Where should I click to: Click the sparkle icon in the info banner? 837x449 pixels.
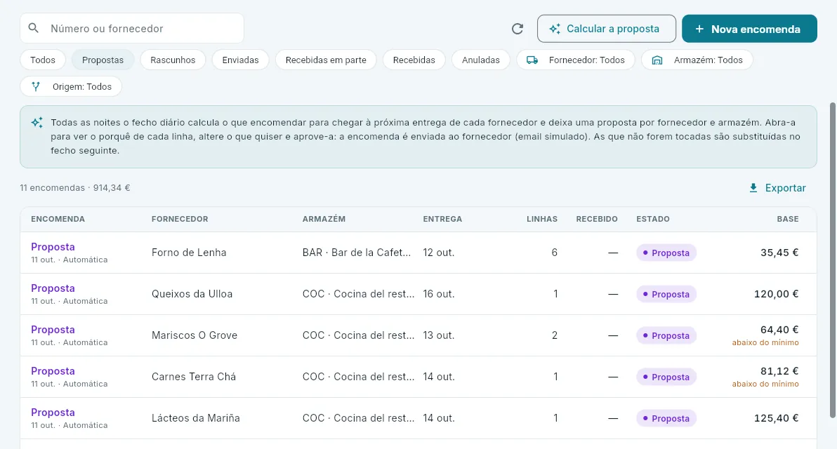37,123
